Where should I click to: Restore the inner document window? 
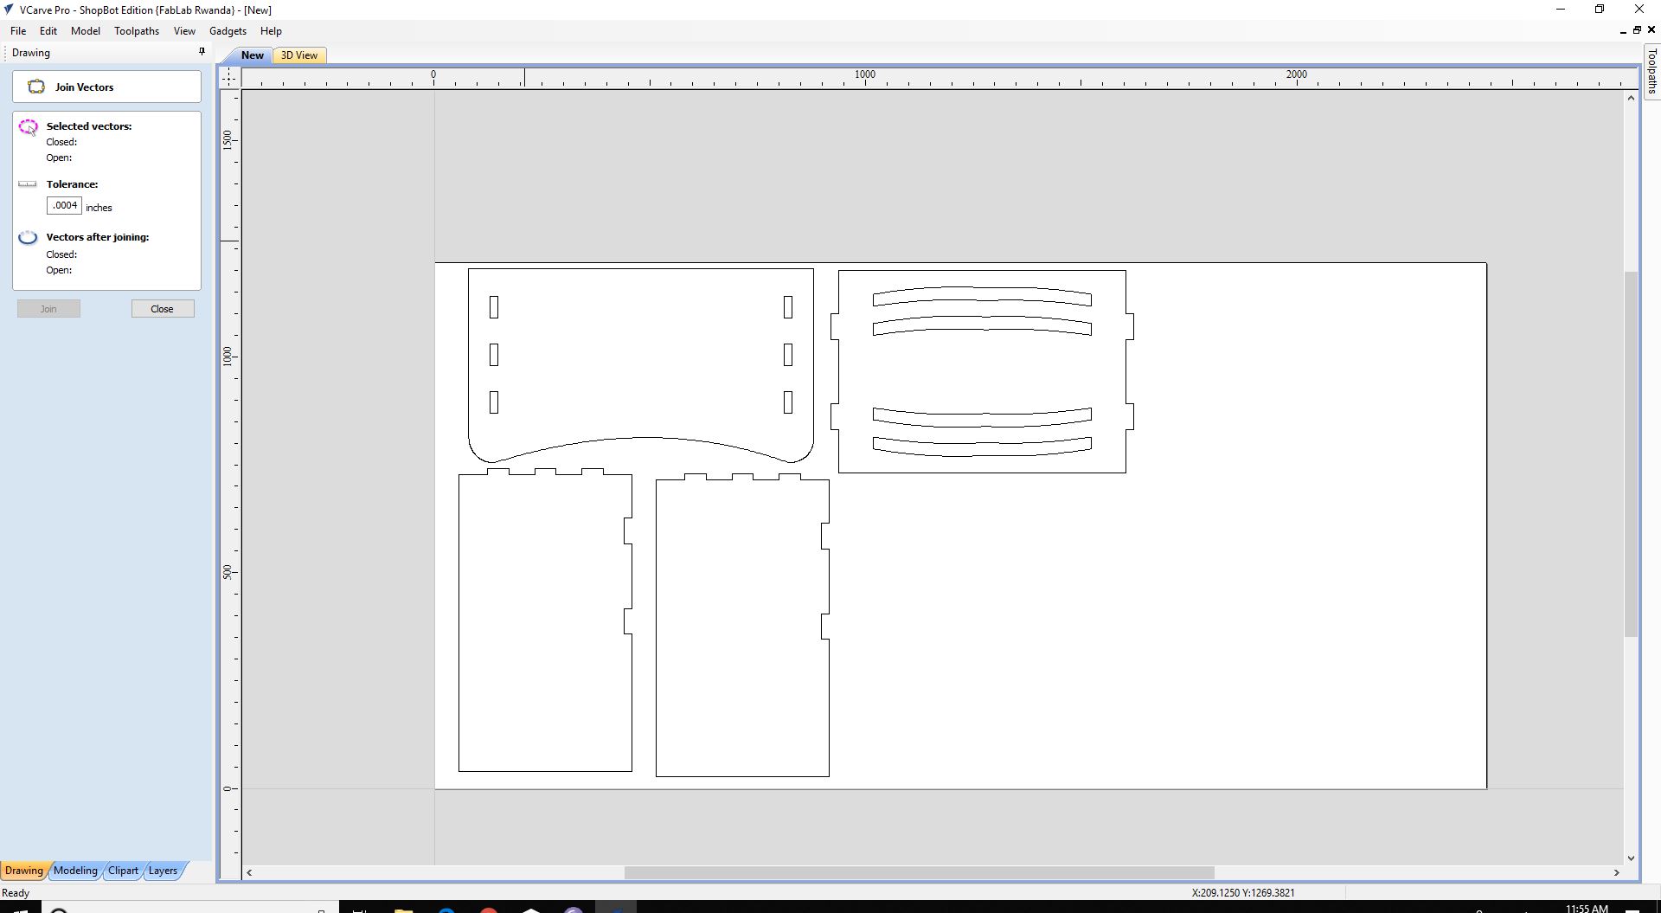1637,30
